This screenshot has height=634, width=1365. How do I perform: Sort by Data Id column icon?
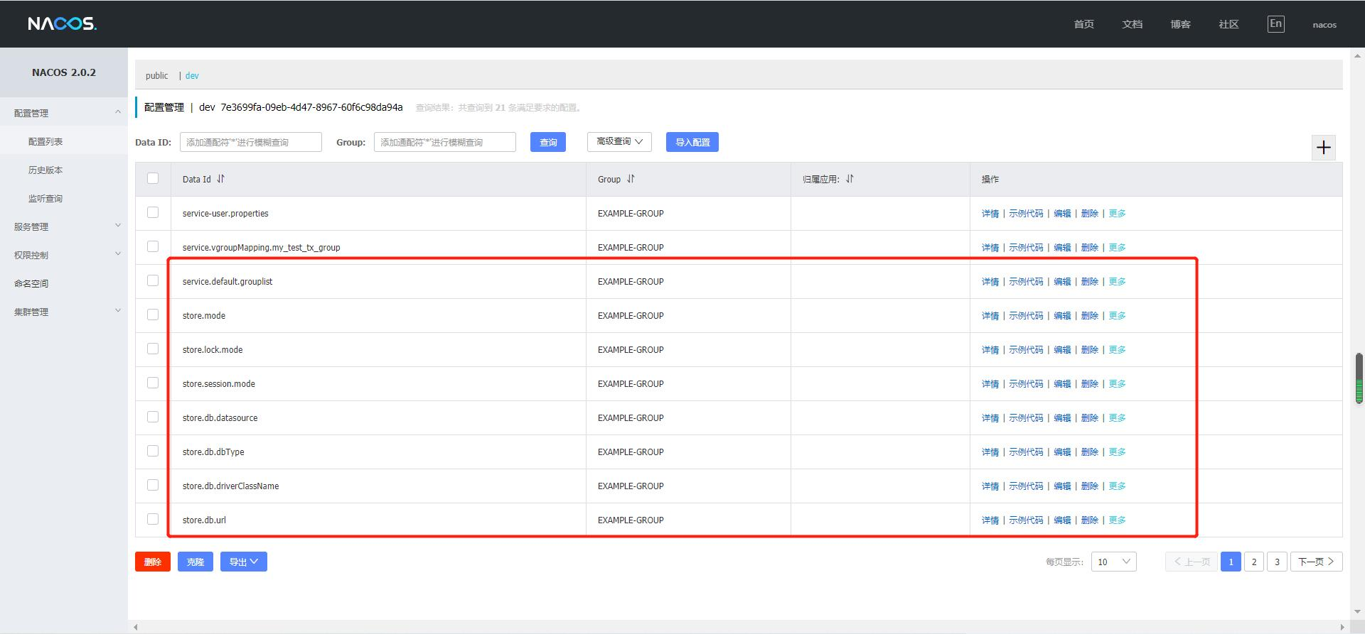(220, 179)
